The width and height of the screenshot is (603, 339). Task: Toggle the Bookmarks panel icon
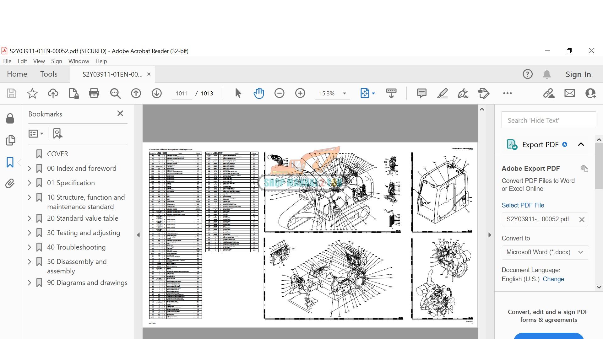(x=10, y=162)
